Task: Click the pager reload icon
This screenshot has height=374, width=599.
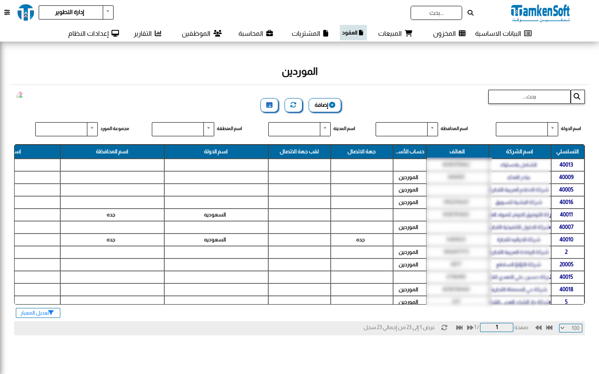Action: (x=444, y=328)
